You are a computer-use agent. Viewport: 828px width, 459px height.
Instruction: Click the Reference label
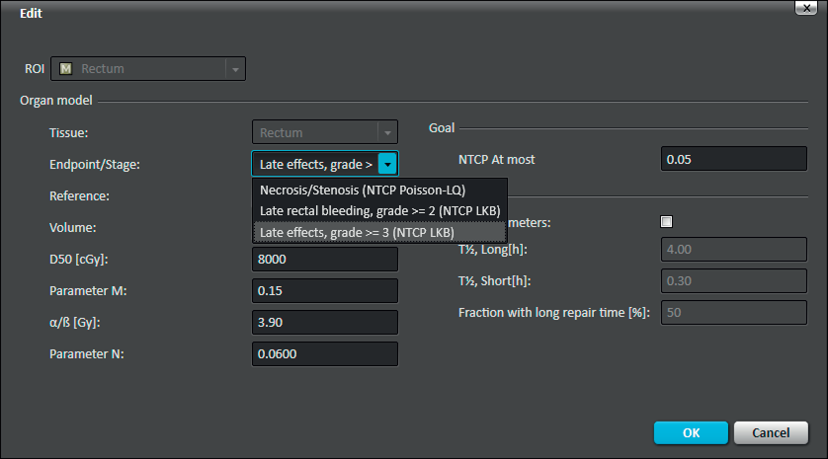click(79, 196)
